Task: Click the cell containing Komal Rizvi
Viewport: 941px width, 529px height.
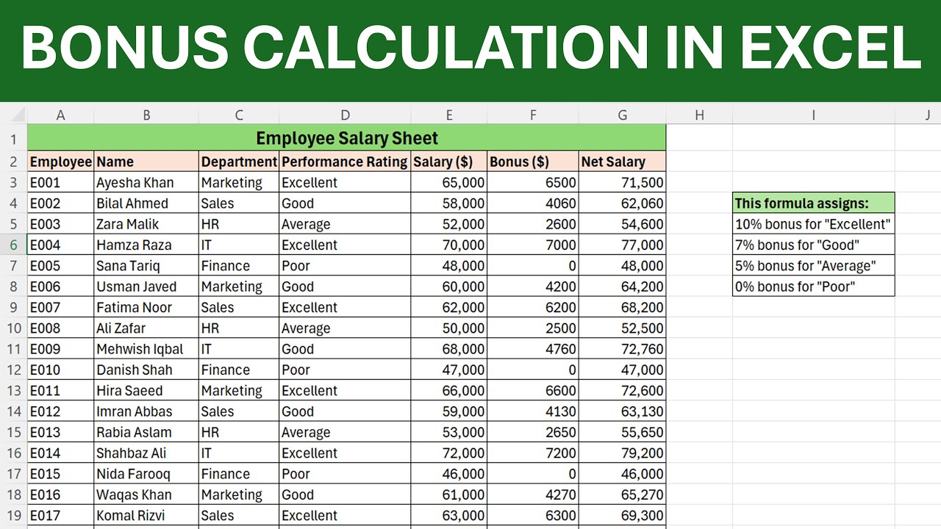Action: pos(146,515)
